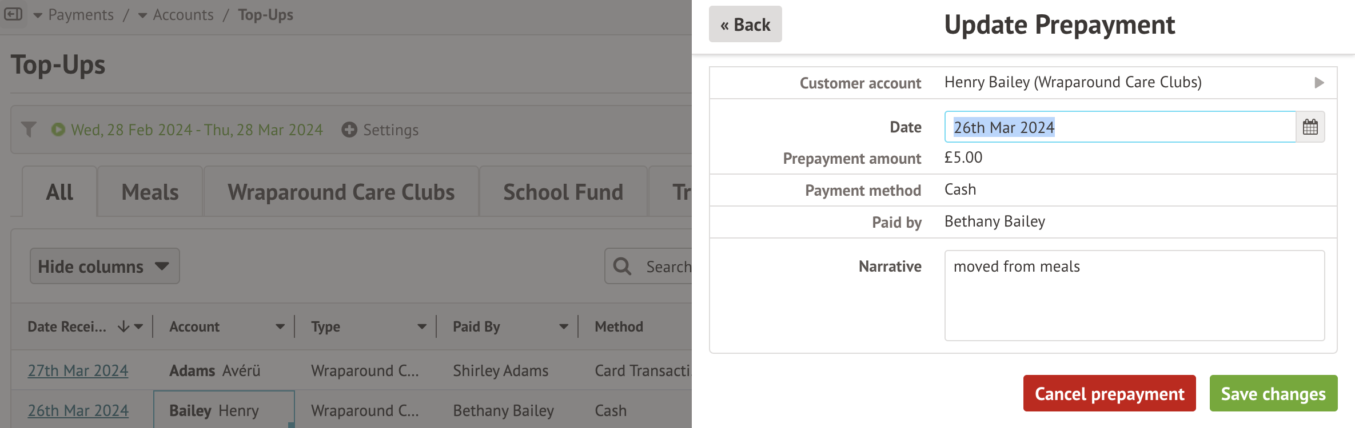This screenshot has height=428, width=1355.
Task: Open the Hide columns dropdown
Action: coord(104,266)
